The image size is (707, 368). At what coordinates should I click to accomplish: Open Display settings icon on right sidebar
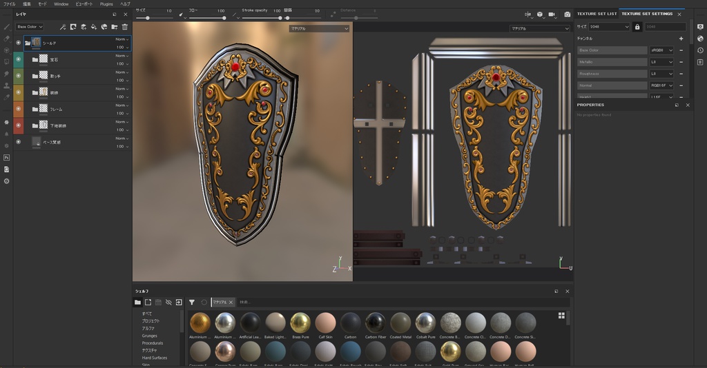[x=700, y=27]
